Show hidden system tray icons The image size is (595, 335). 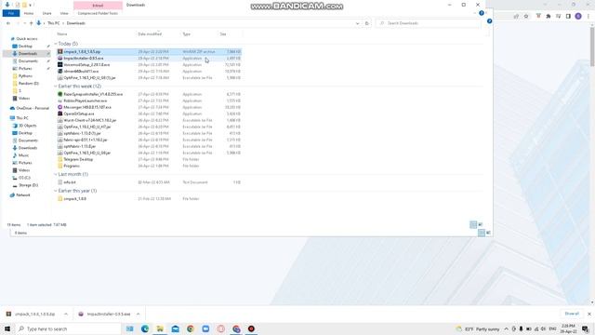(x=506, y=328)
